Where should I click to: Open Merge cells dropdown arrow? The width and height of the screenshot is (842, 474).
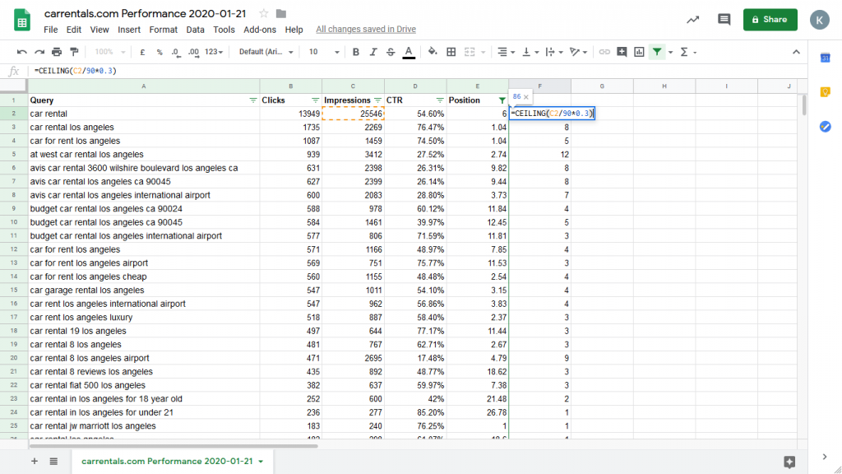(483, 52)
